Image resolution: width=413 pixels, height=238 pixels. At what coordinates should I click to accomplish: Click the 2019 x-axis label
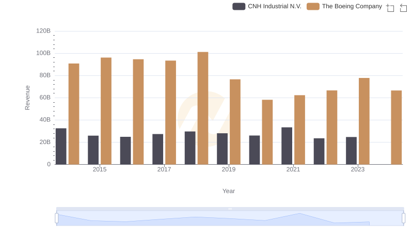[229, 169]
